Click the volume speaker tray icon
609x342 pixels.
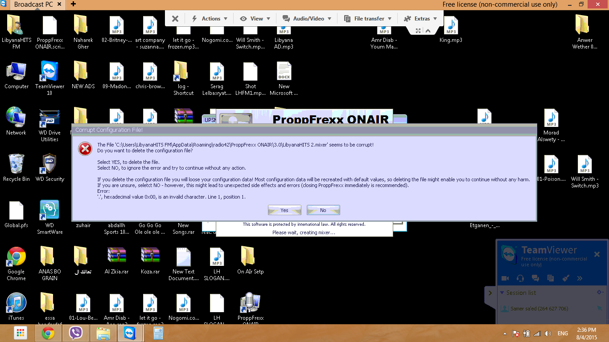point(548,334)
